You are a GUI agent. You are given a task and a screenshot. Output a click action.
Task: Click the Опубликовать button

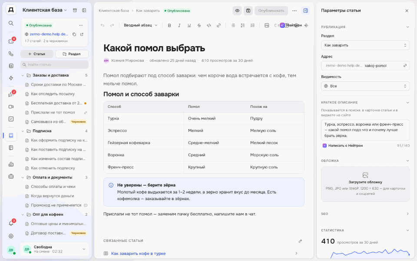[x=271, y=10]
